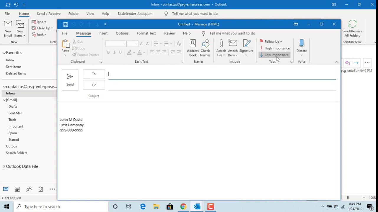
Task: Switch to the Review tab
Action: pos(170,33)
